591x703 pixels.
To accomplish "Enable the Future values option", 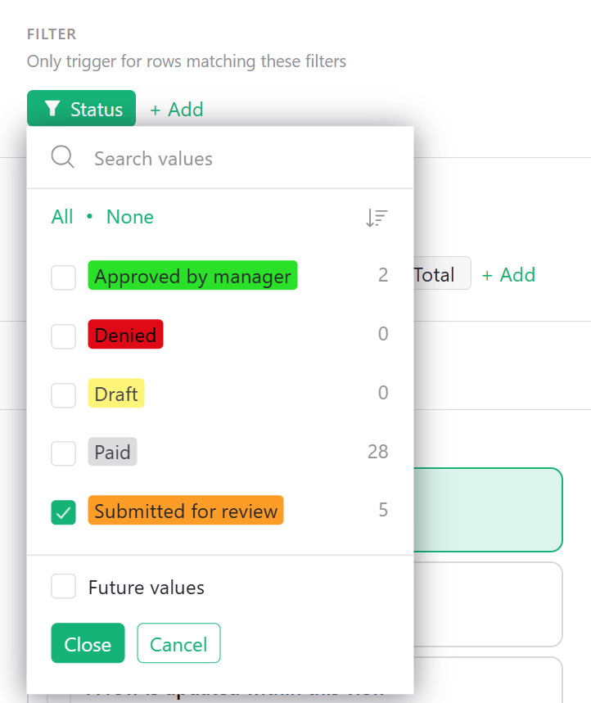I will [63, 587].
